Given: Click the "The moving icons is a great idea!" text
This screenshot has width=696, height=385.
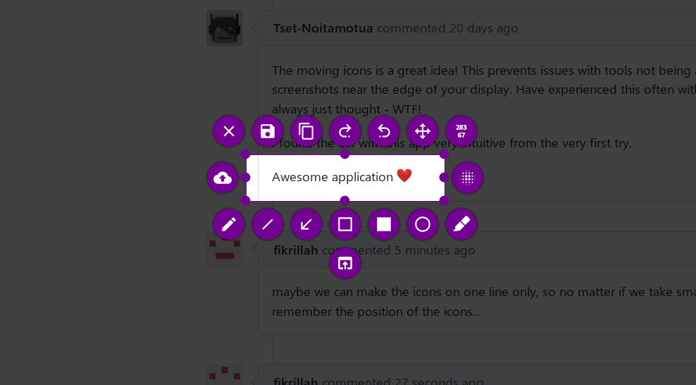Looking at the screenshot, I should (x=366, y=71).
